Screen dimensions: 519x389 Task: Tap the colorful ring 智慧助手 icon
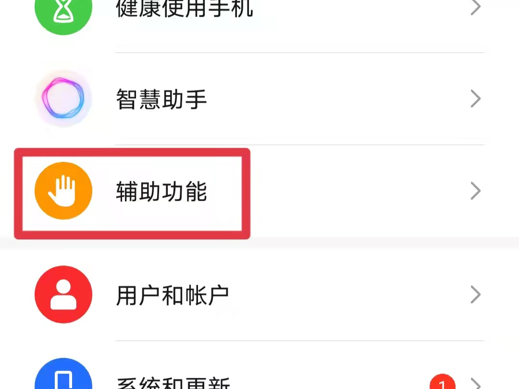(63, 98)
